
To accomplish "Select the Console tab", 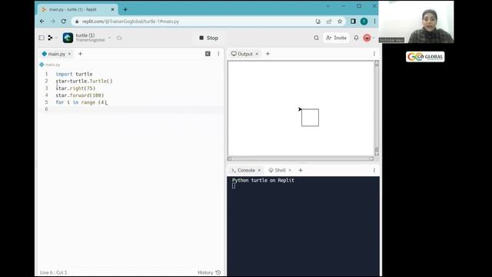I will click(243, 170).
